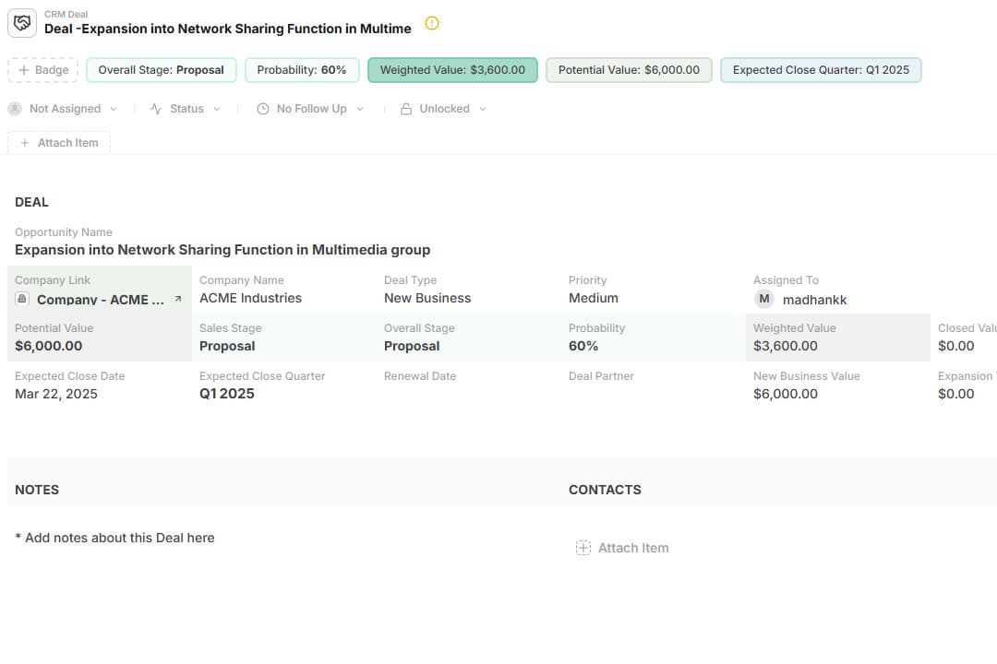This screenshot has width=997, height=664.
Task: Click the chevron next to Unlocked
Action: 483,109
